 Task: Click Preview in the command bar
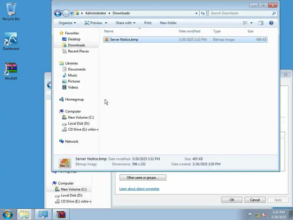[x=94, y=23]
